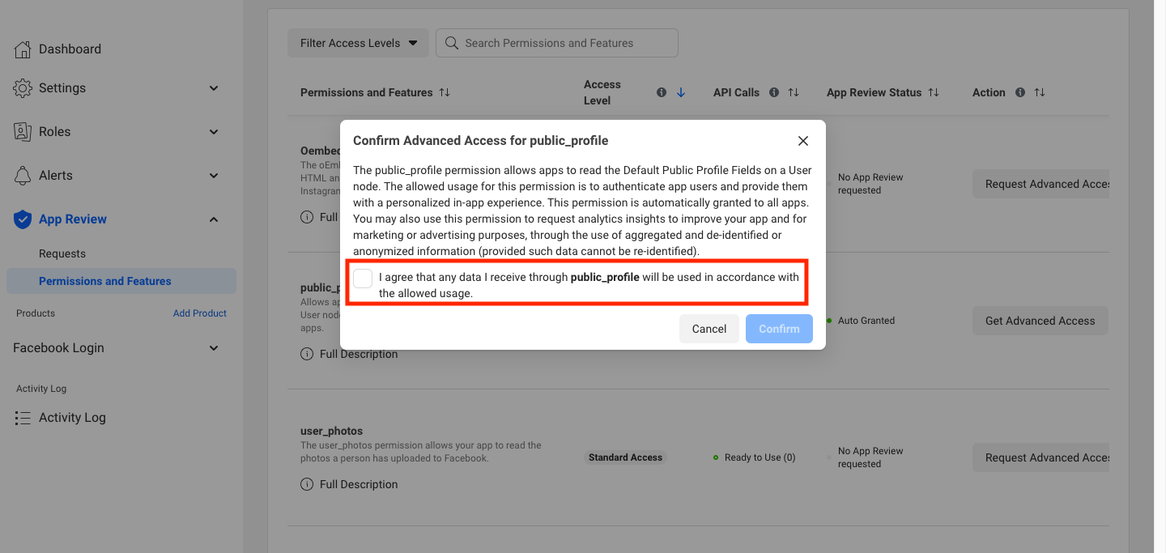This screenshot has height=553, width=1166.
Task: Click the Ready to Use (0) status
Action: (760, 457)
